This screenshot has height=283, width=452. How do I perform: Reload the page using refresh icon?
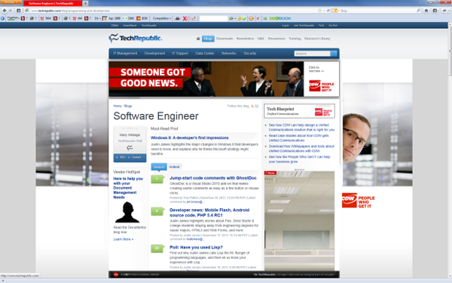tap(328, 11)
